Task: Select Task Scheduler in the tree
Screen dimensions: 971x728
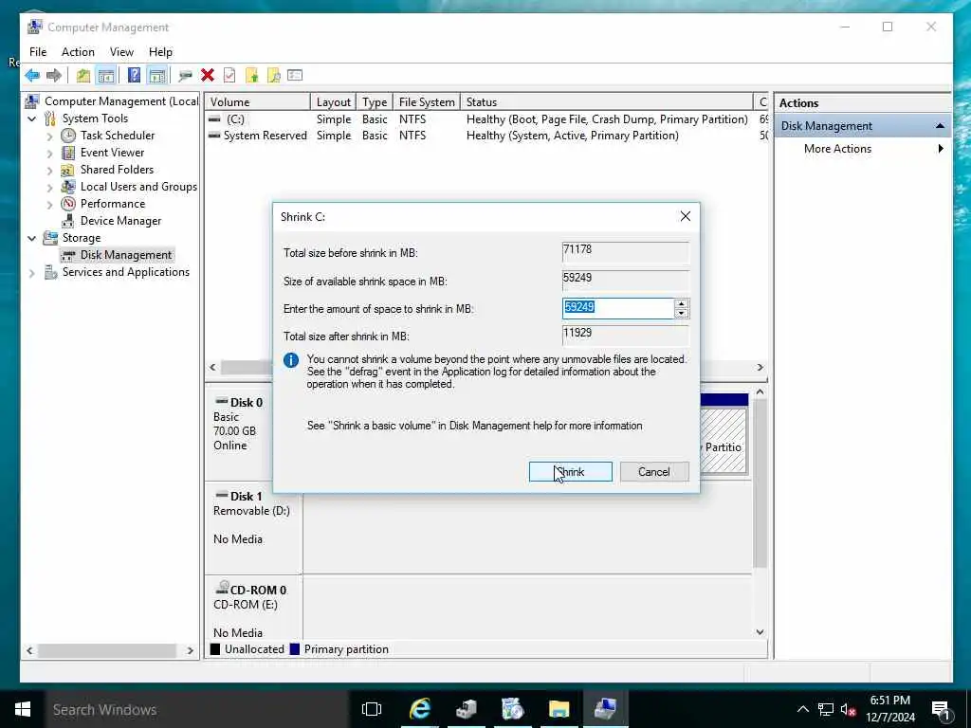Action: pyautogui.click(x=117, y=135)
